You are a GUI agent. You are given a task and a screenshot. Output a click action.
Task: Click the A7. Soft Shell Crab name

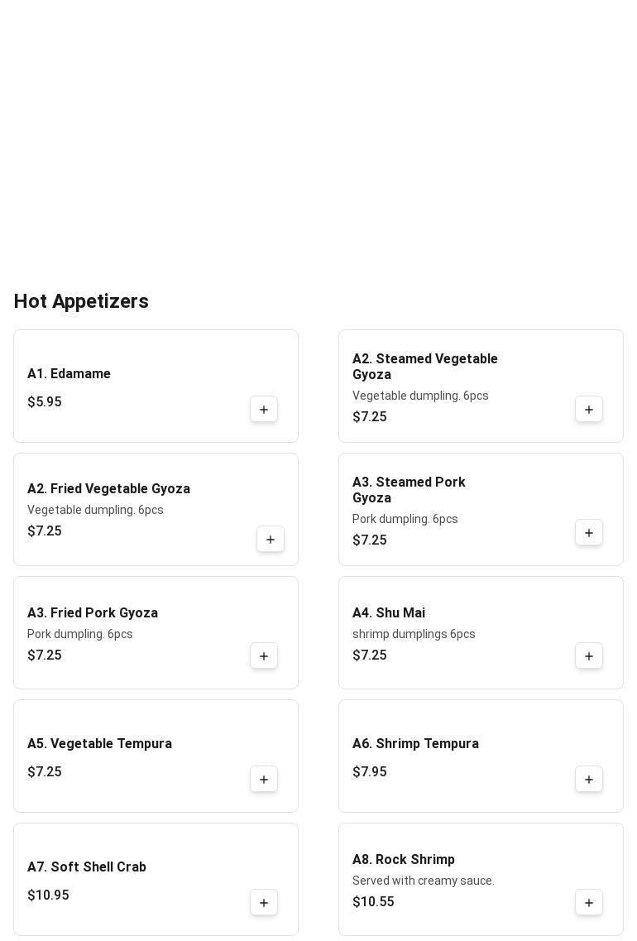coord(87,867)
